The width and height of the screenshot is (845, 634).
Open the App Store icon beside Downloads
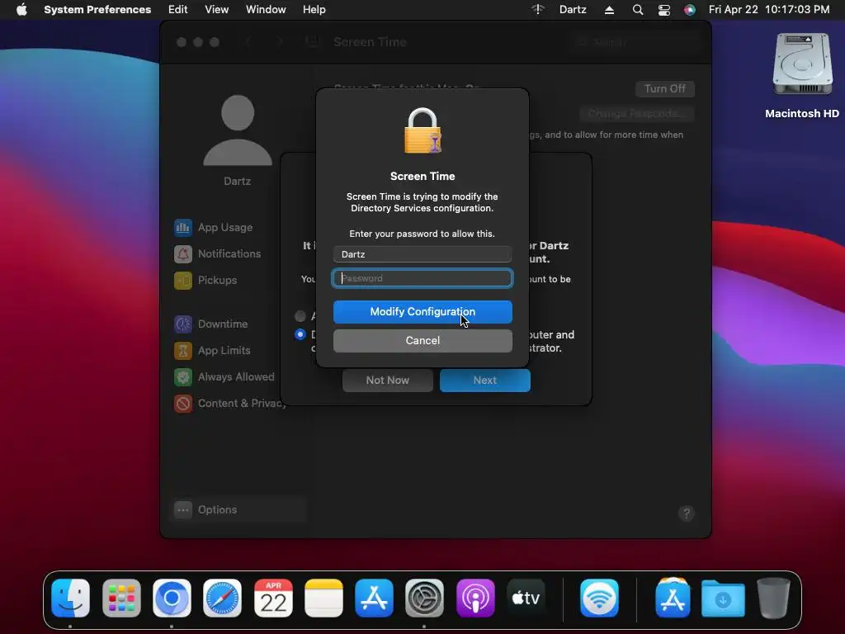(x=673, y=599)
